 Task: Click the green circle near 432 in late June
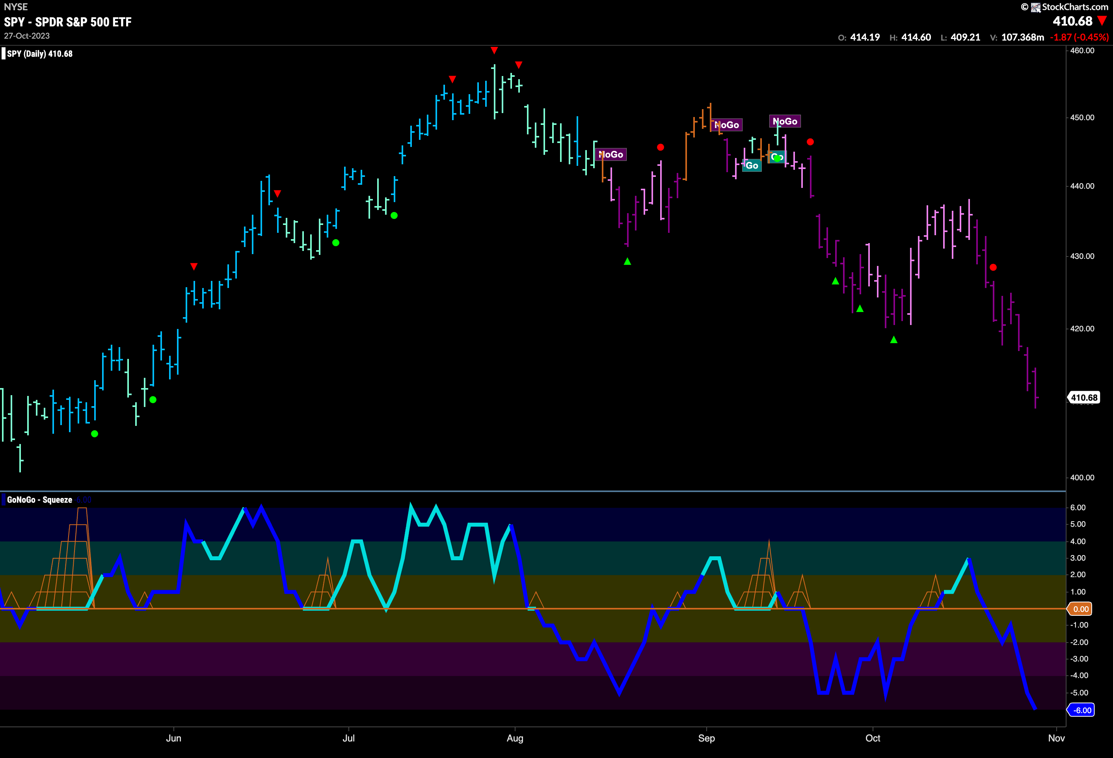point(336,243)
